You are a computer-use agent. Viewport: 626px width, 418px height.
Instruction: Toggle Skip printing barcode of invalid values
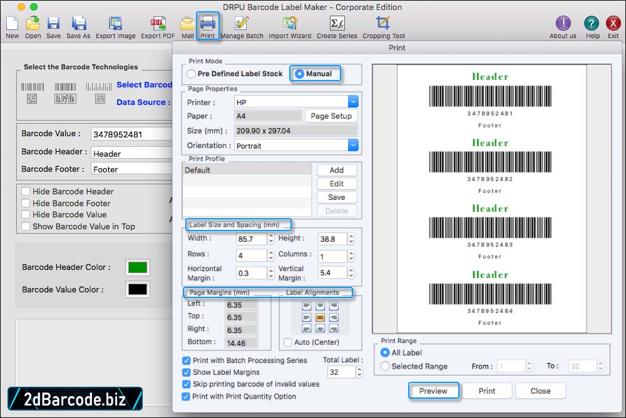pos(186,384)
